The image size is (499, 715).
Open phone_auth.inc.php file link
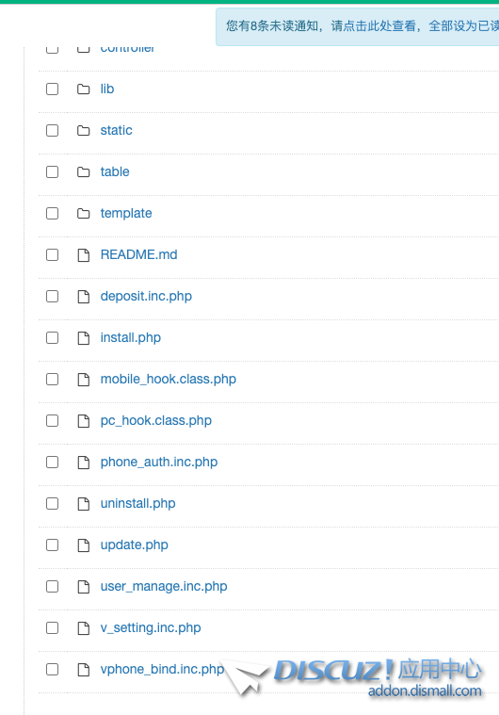click(159, 462)
